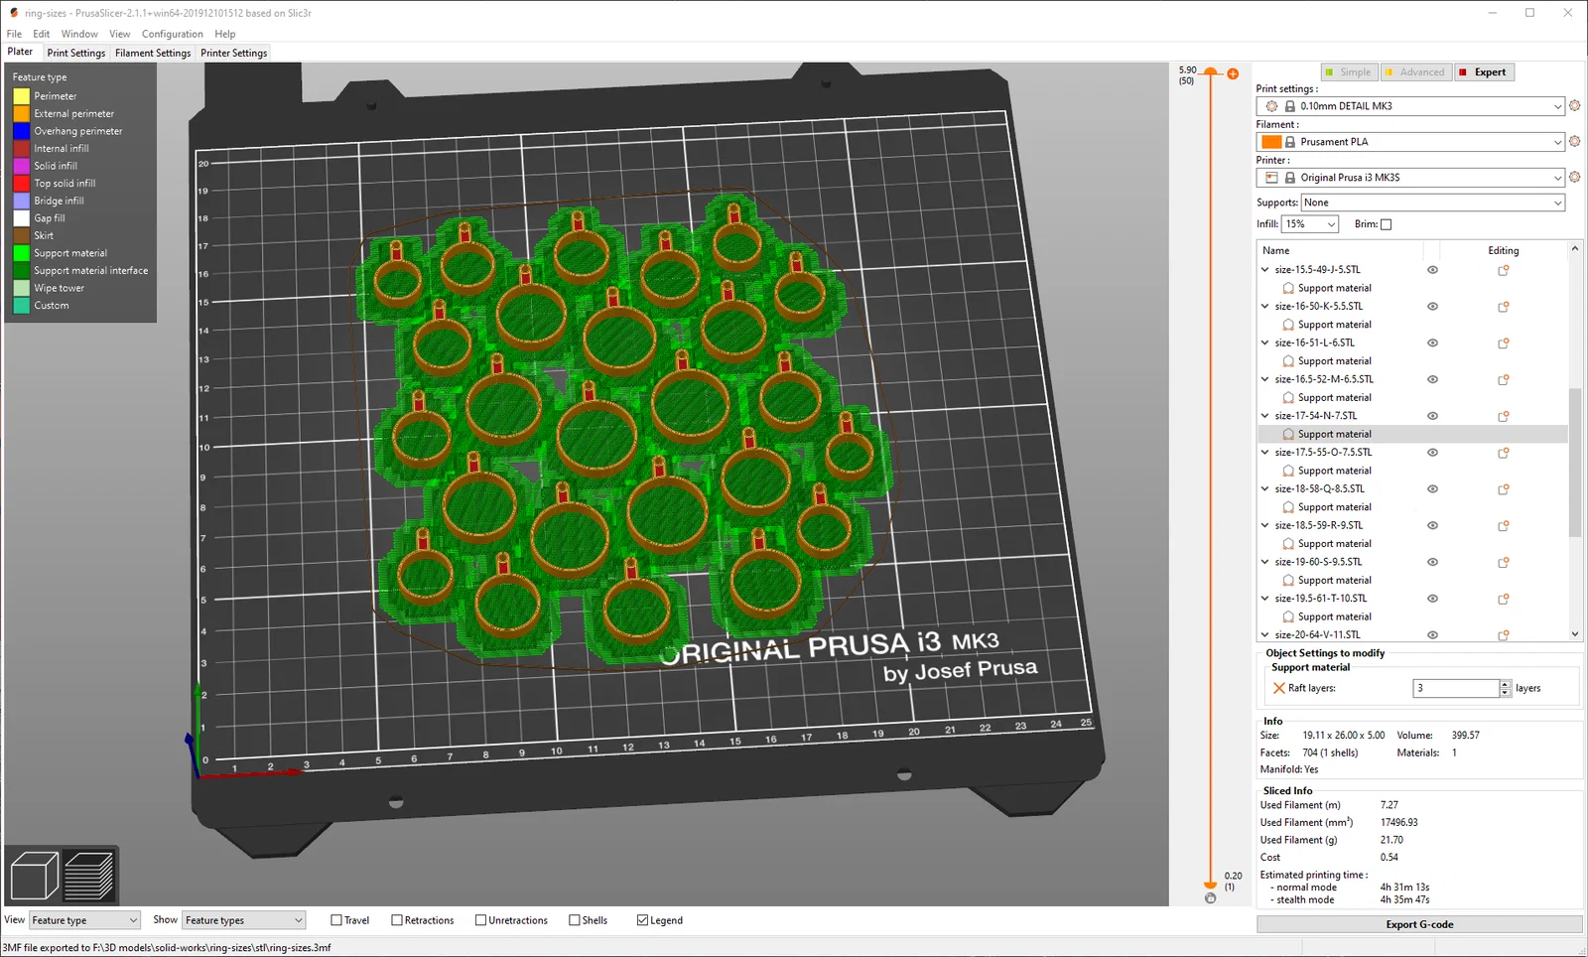
Task: Open the Edit menu
Action: coord(41,34)
